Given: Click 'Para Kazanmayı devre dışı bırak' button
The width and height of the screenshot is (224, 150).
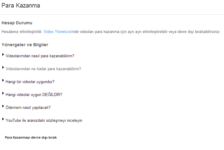Looking at the screenshot, I should (x=31, y=137).
